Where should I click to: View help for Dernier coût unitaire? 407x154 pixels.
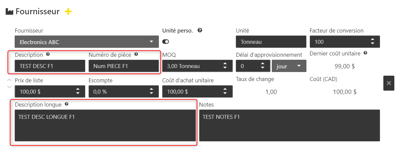[x=365, y=53]
